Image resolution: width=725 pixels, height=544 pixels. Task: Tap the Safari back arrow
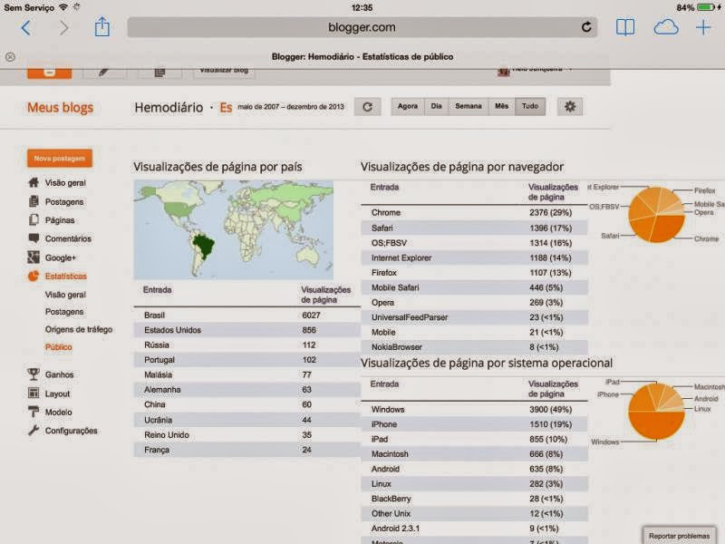(x=26, y=28)
